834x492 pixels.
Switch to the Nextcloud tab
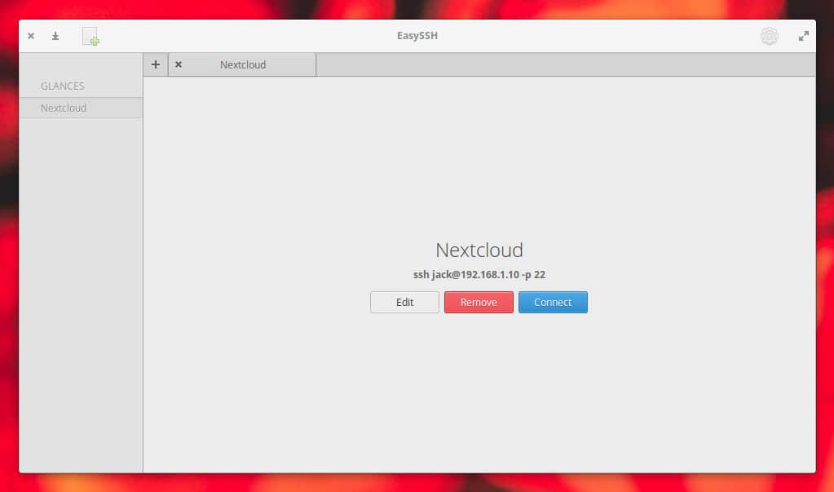pos(243,64)
